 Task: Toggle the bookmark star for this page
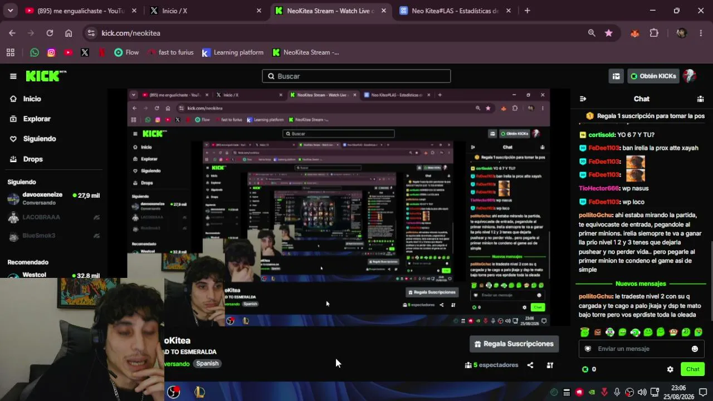(609, 33)
